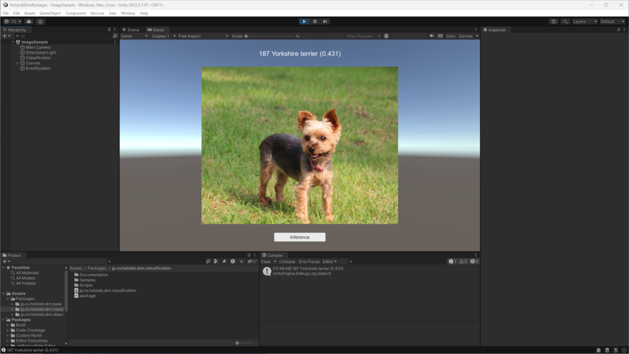
Task: Toggle Console Error Pause
Action: [x=309, y=261]
